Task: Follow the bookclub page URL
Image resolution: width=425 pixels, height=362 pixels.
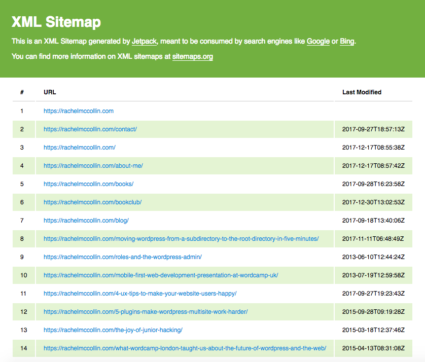Action: (92, 202)
